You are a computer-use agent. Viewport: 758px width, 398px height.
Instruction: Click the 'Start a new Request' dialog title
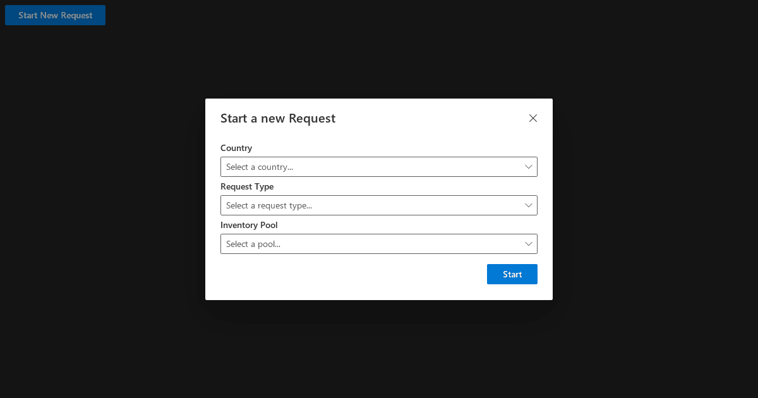coord(278,118)
